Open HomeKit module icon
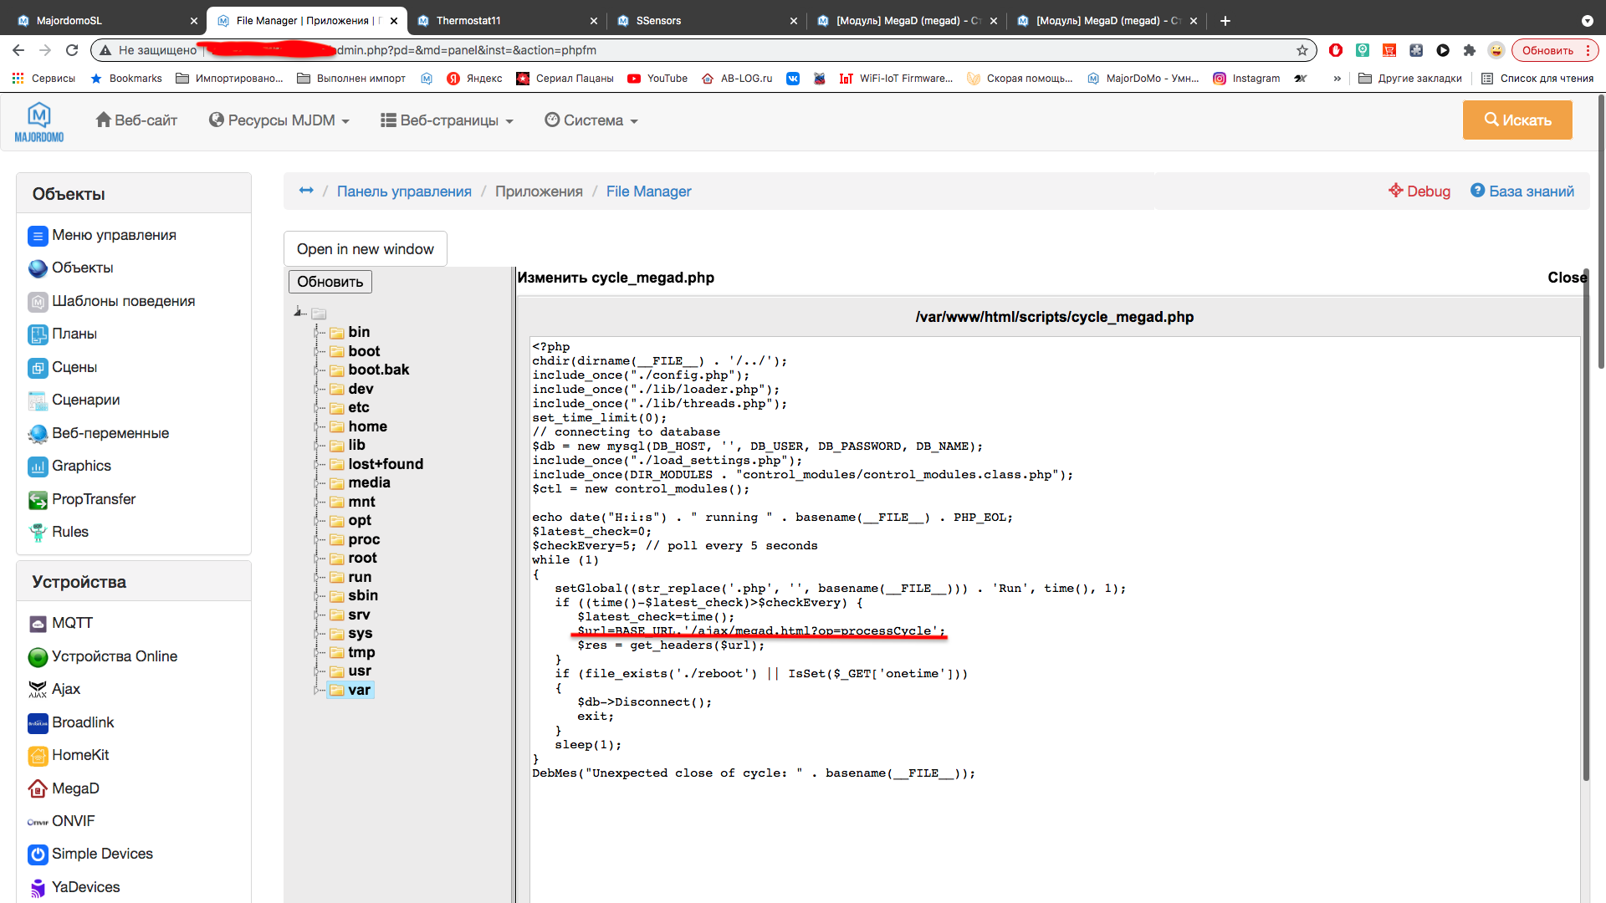Viewport: 1606px width, 903px height. coord(38,756)
